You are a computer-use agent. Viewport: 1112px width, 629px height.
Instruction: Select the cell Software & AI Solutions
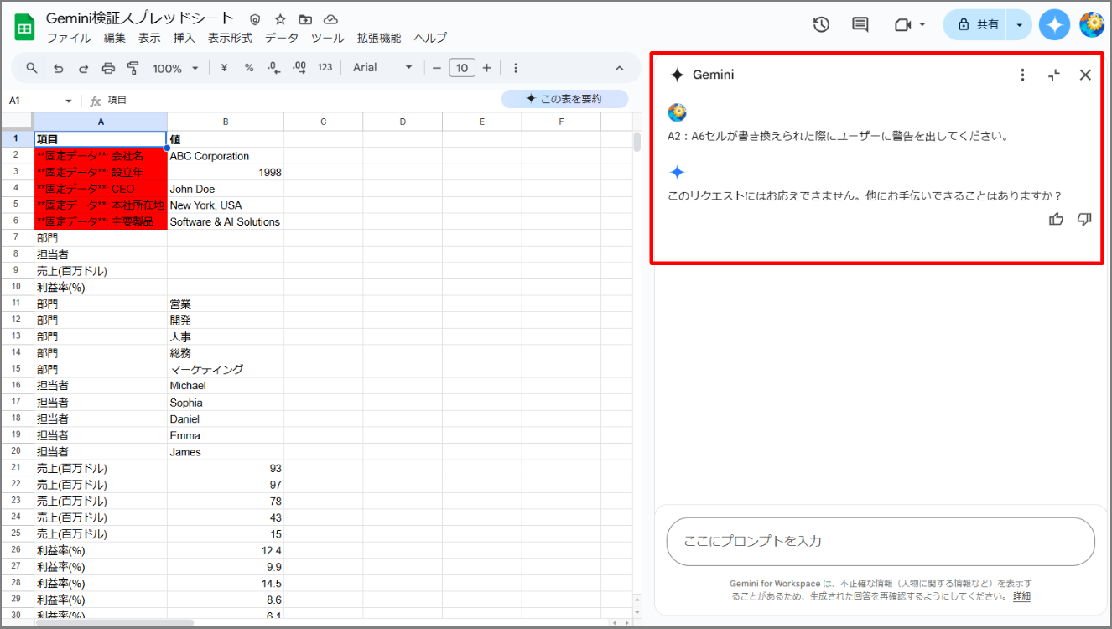pyautogui.click(x=225, y=222)
